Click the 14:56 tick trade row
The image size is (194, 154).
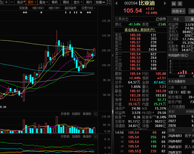141,133
